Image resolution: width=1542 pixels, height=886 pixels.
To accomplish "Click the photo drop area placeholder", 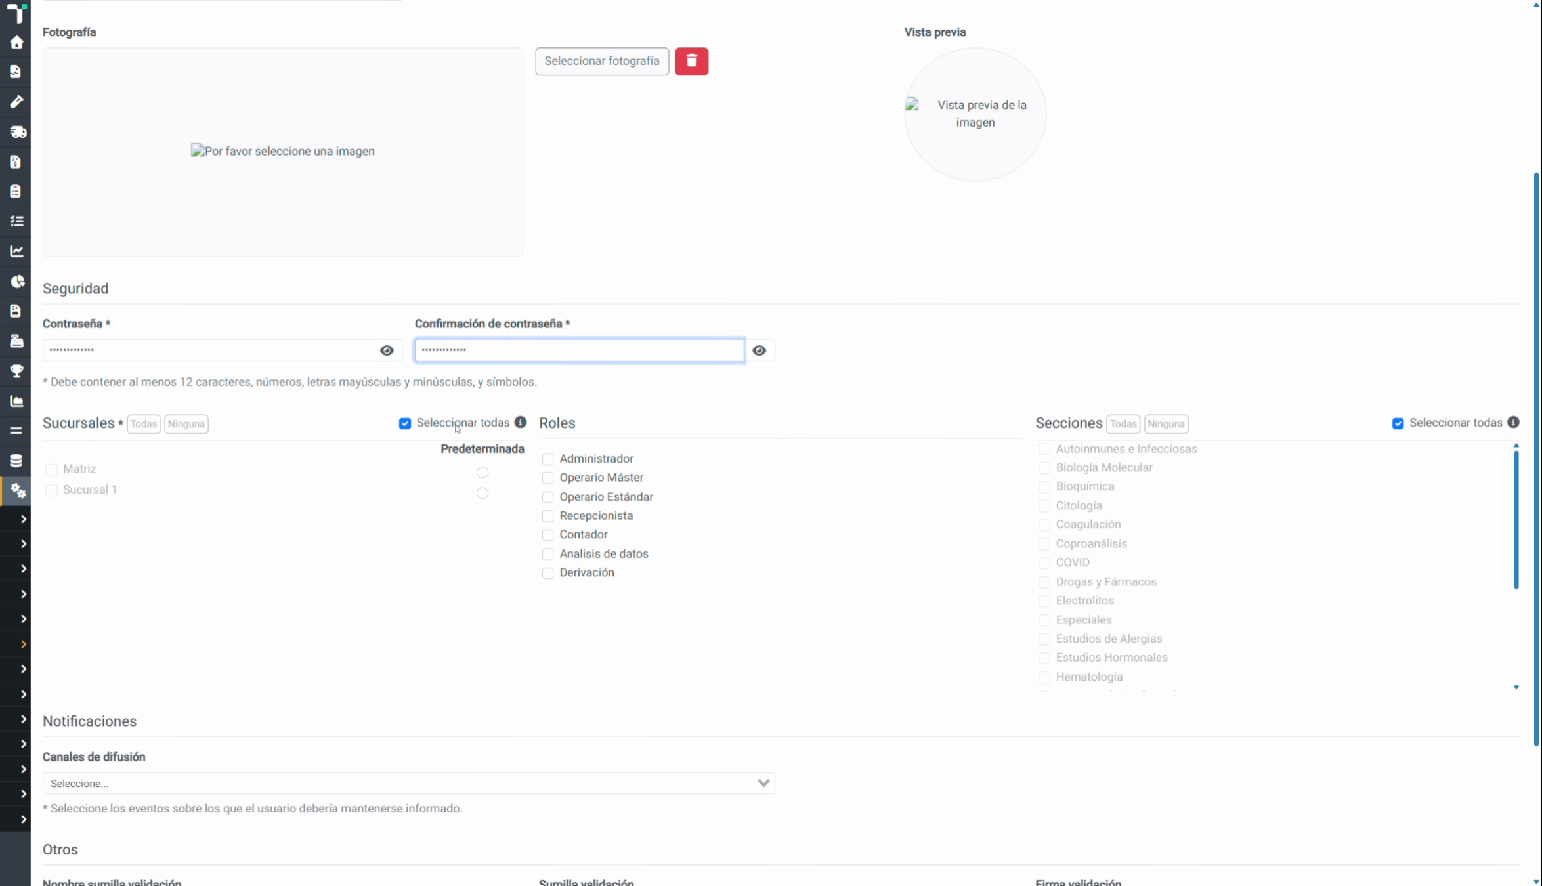I will pos(282,152).
